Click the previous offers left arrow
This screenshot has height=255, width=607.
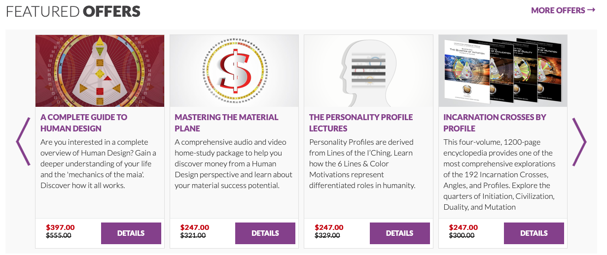23,142
